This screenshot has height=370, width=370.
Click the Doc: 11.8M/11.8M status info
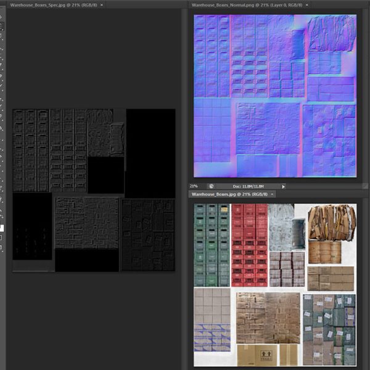pyautogui.click(x=249, y=186)
